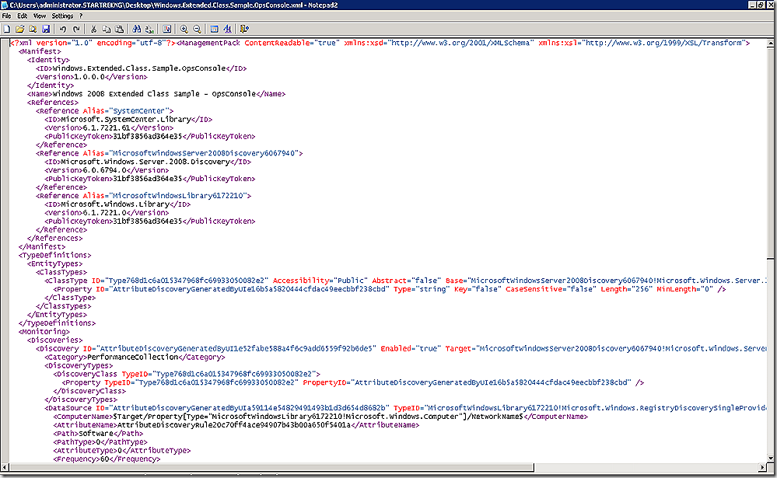The height and width of the screenshot is (478, 777).
Task: Click the AttributeType '0' line
Action: tap(121, 450)
